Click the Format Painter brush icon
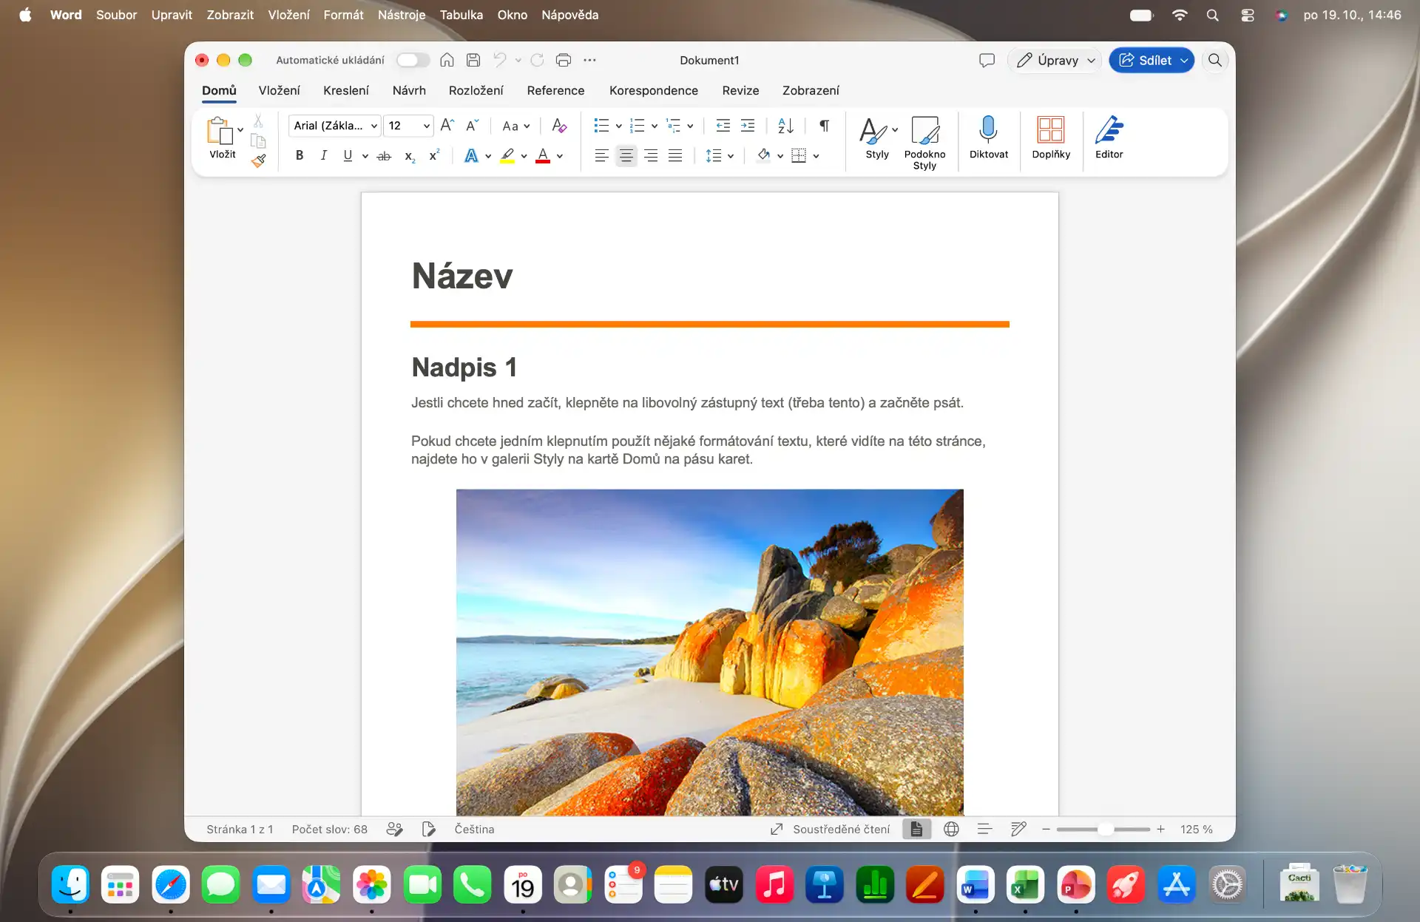The image size is (1420, 922). click(x=258, y=160)
